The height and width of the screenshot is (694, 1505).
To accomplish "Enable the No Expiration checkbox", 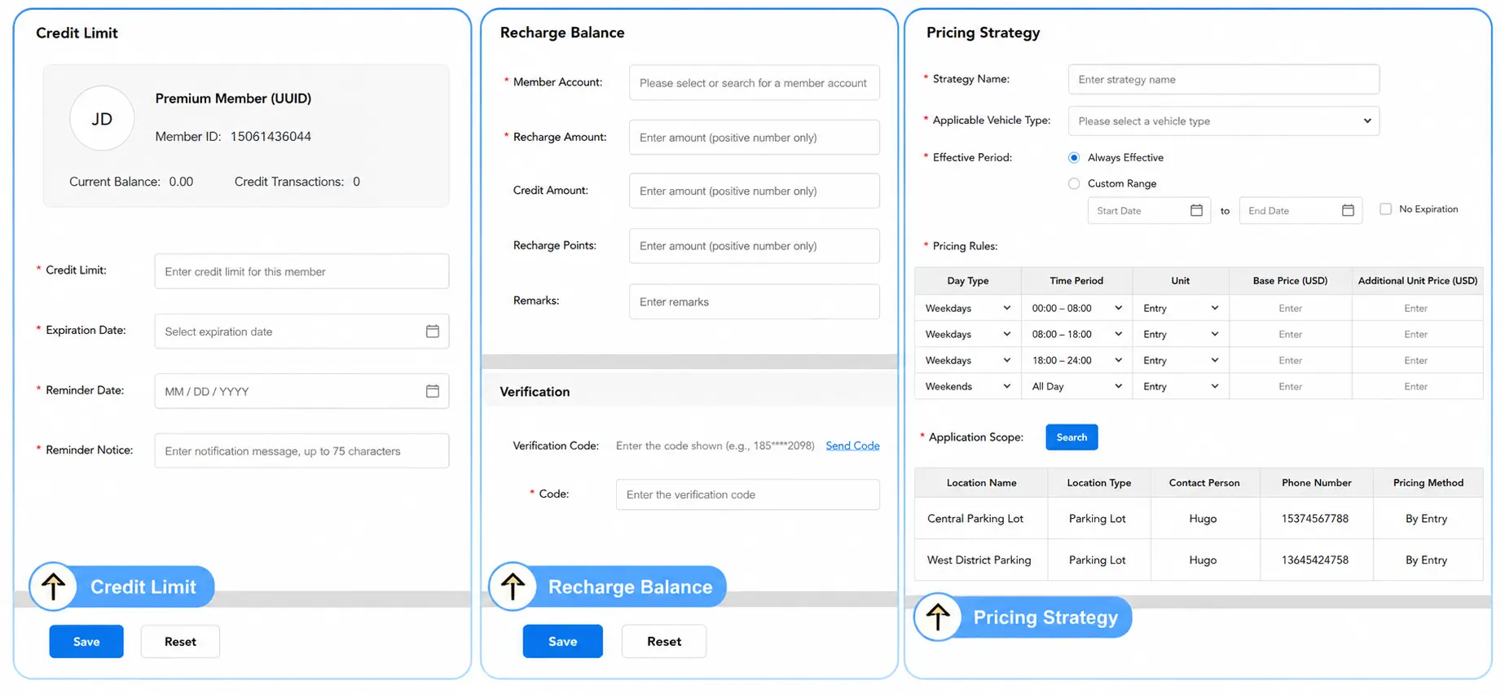I will coord(1385,209).
